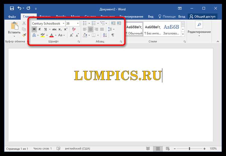
Task: Switch to the Вид tab
Action: coord(151,17)
